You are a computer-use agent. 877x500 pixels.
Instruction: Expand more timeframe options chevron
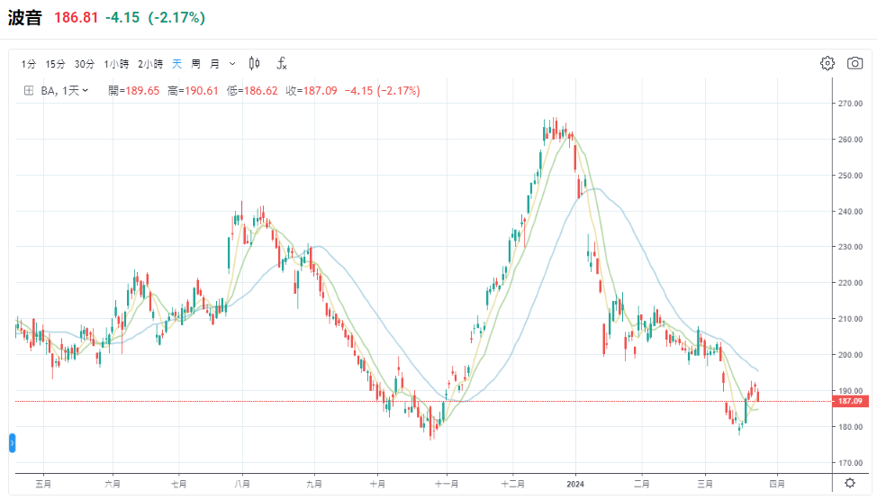pos(232,64)
